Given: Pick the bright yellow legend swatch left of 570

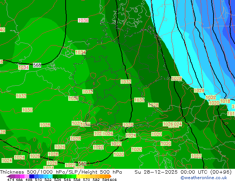Looking at the screenshot, I should (79, 176).
